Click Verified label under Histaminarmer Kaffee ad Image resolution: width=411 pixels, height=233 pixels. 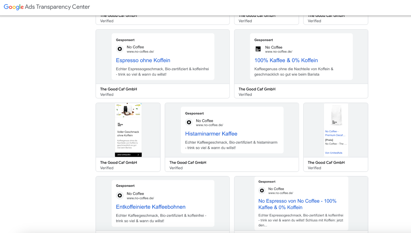pos(176,168)
